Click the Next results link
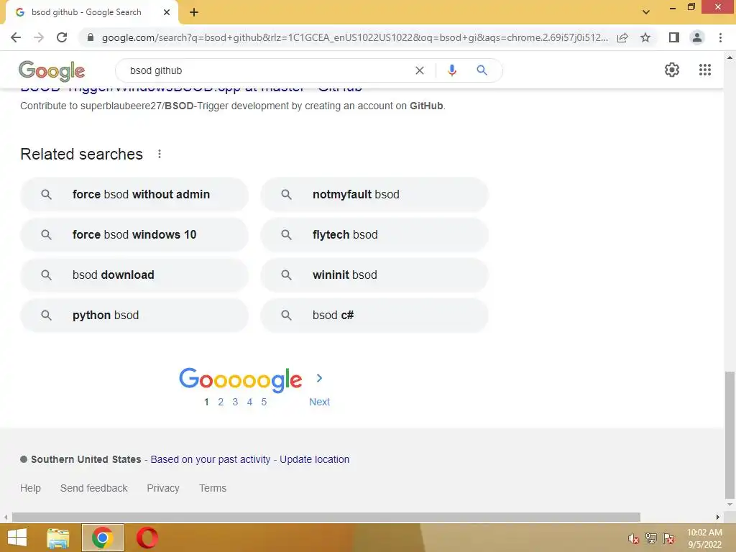Screen dimensions: 736x552 click(x=319, y=402)
